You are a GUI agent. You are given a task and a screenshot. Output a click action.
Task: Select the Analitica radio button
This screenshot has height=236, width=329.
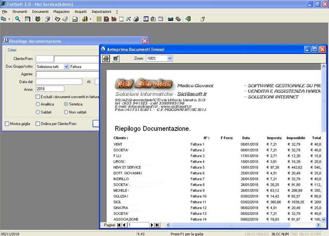pos(38,104)
